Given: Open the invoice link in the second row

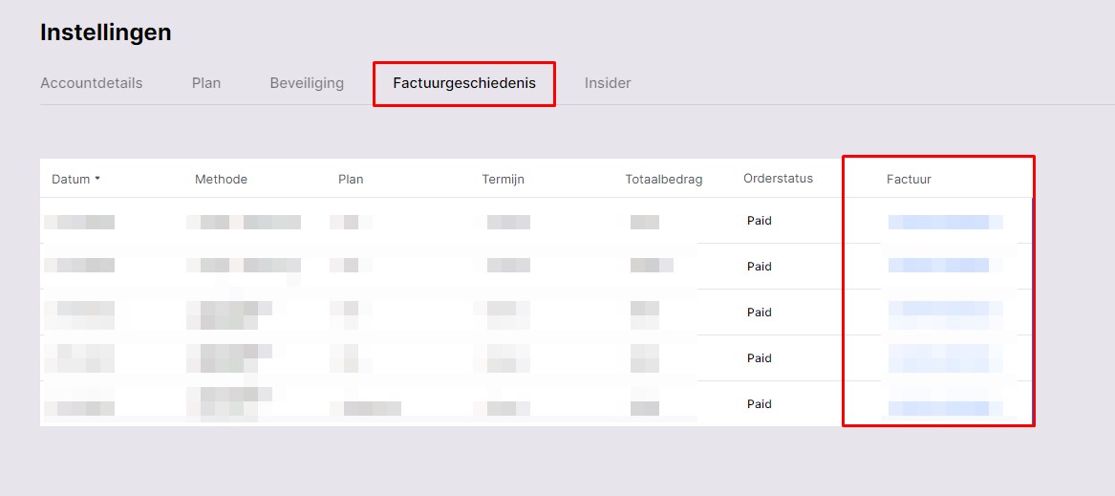Looking at the screenshot, I should 939,266.
